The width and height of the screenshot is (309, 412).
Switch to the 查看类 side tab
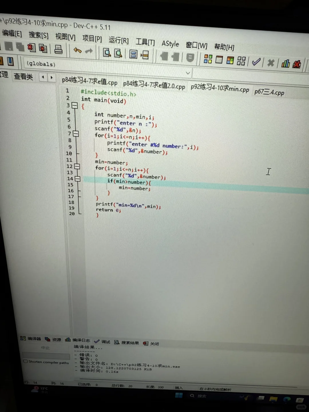click(x=23, y=76)
